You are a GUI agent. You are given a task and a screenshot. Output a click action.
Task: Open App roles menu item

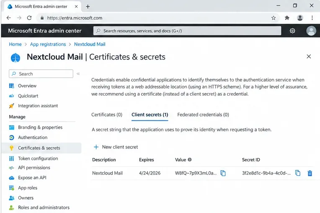click(28, 188)
